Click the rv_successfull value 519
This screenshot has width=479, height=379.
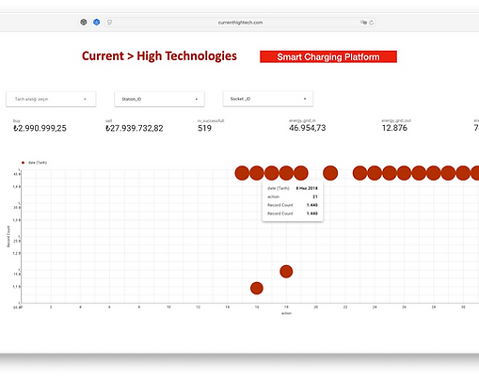click(204, 128)
